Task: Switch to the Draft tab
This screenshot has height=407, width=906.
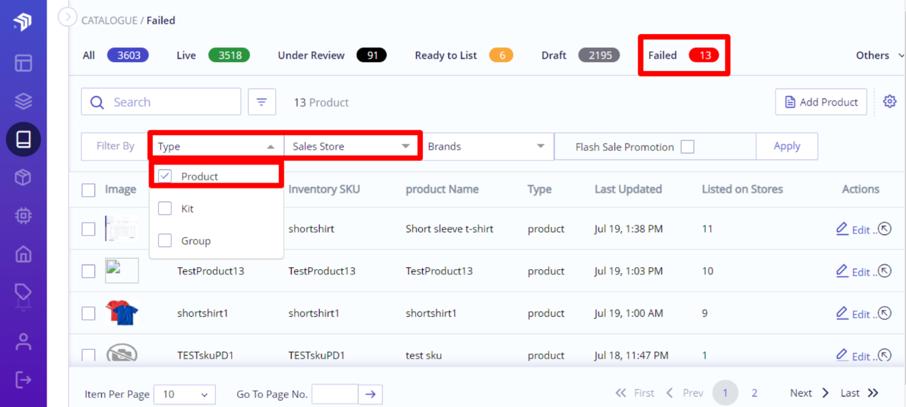Action: (581, 55)
